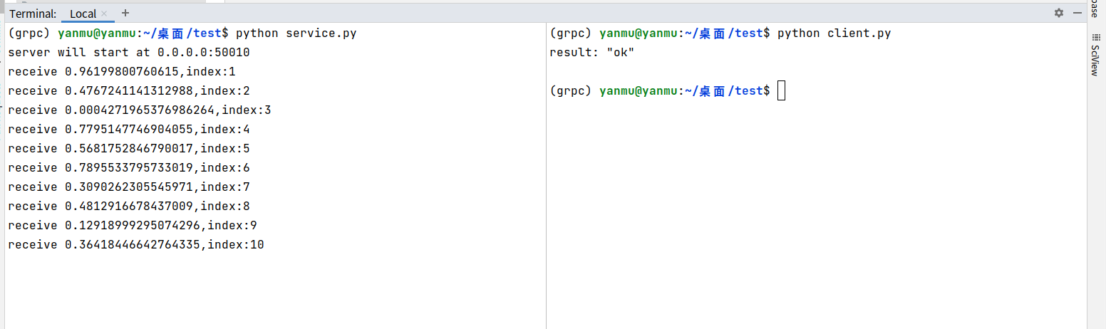Click the receive line with index:9

coord(133,225)
